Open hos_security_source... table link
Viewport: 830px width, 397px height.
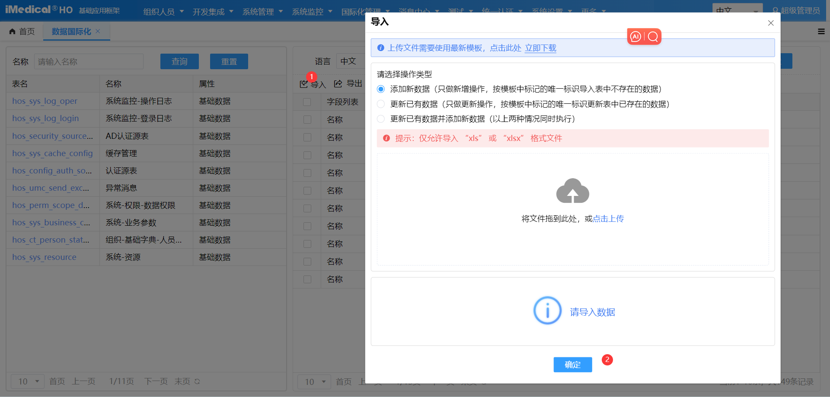[x=52, y=136]
